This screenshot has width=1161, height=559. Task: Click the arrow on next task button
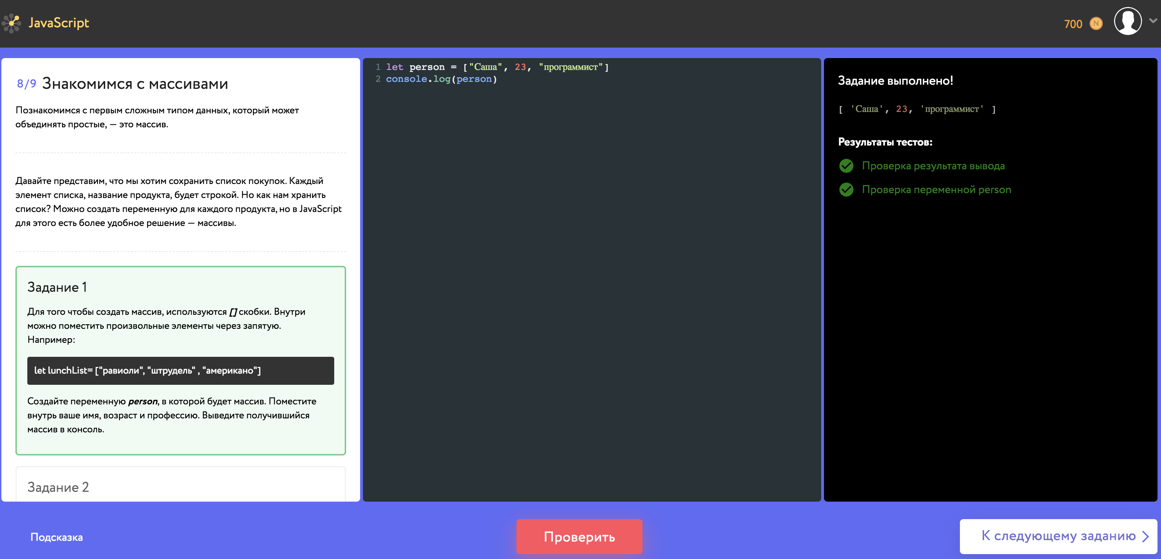click(1145, 537)
